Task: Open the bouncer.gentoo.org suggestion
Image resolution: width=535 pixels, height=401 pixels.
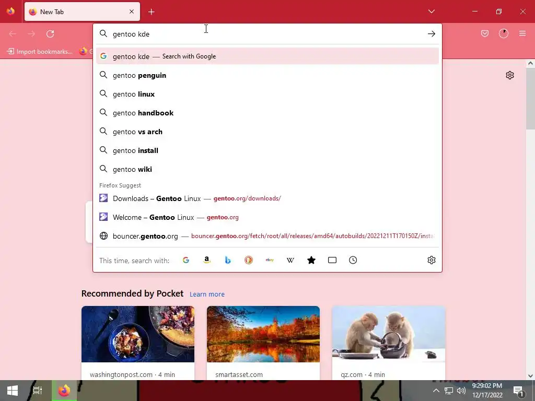Action: pyautogui.click(x=267, y=236)
